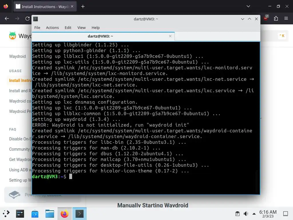Screen dimensions: 293x220
Task: Open the Waydroid sidebar link
Action: tap(17, 56)
